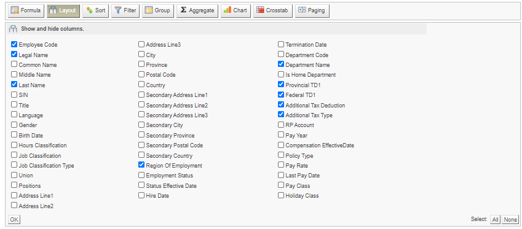Enable the Hire Date column

[x=141, y=195]
